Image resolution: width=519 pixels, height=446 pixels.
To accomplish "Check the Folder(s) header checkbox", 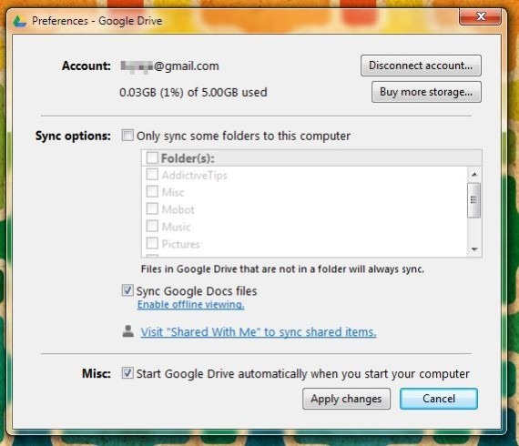I will 152,157.
